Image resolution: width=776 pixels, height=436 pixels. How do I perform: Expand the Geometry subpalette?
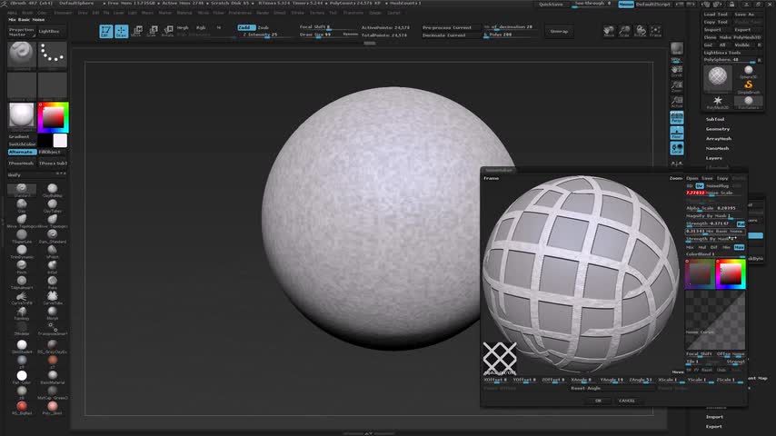click(x=718, y=129)
